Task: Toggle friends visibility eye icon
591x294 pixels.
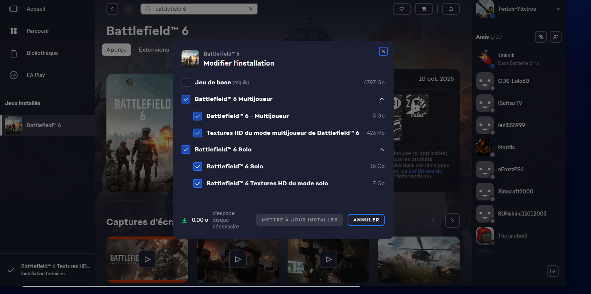Action: [x=541, y=37]
